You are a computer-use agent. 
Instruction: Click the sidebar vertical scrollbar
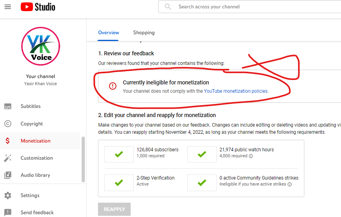pyautogui.click(x=83, y=159)
